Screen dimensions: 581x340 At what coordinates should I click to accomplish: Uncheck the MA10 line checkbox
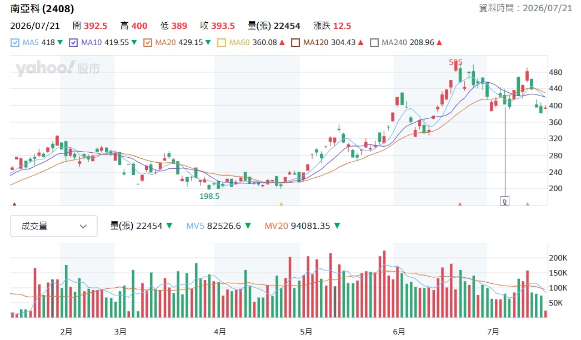click(73, 43)
